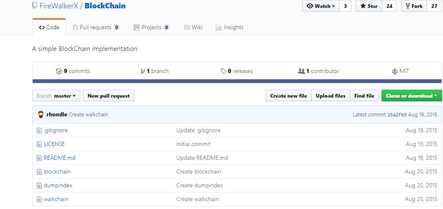This screenshot has width=443, height=209.
Task: Click the Wiki book icon
Action: pyautogui.click(x=187, y=27)
